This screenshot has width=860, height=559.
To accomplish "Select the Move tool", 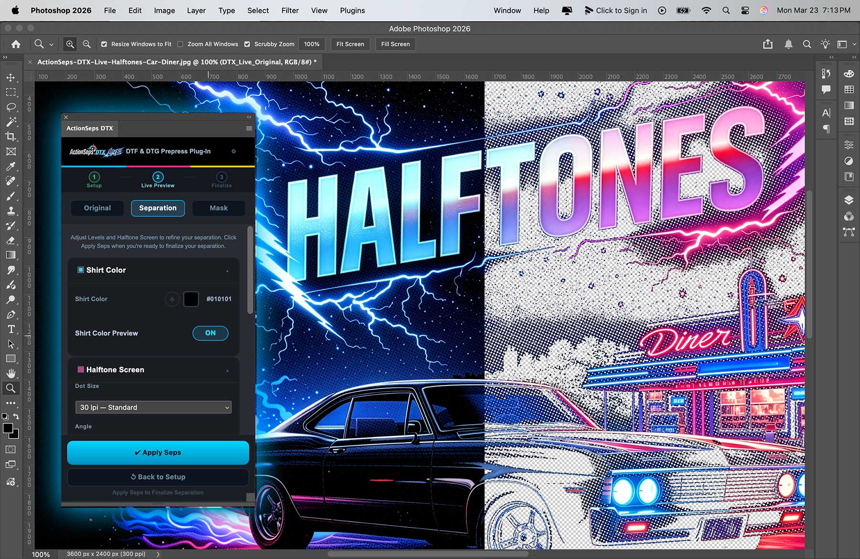I will point(11,77).
